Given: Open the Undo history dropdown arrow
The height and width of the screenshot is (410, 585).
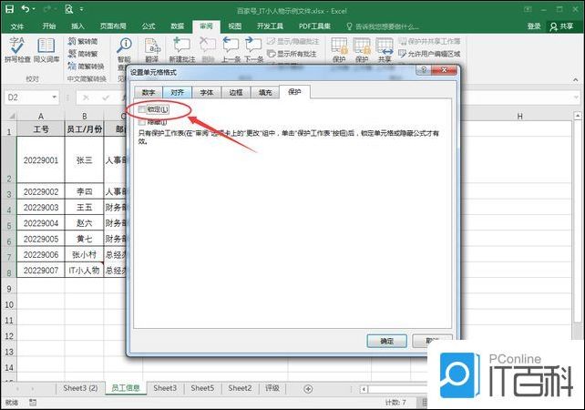Looking at the screenshot, I should point(34,9).
